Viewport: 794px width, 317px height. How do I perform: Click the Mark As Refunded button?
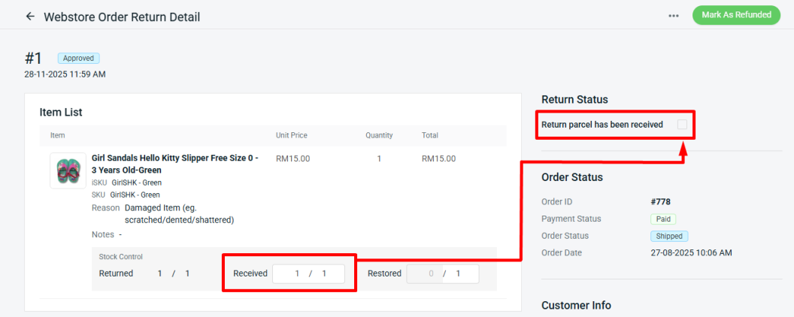tap(736, 15)
